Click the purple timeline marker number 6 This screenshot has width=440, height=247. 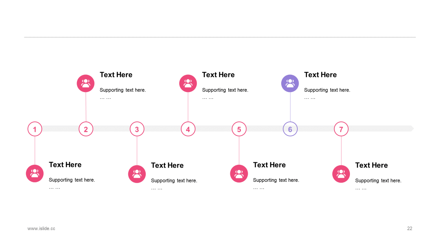tap(290, 129)
